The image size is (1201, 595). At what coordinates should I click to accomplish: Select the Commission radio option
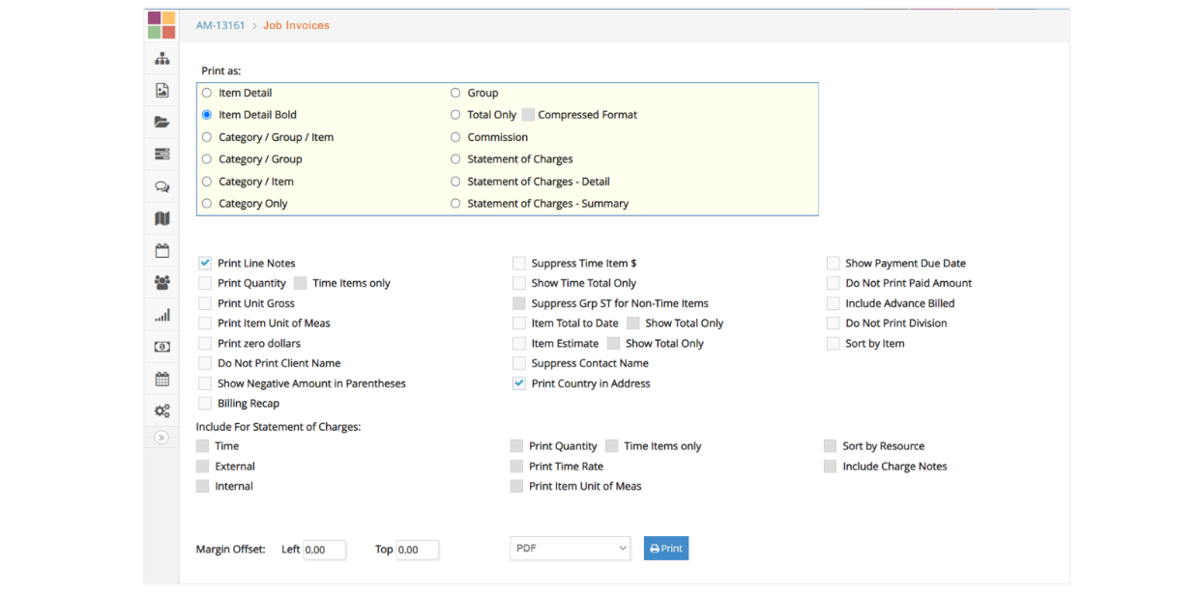[455, 137]
